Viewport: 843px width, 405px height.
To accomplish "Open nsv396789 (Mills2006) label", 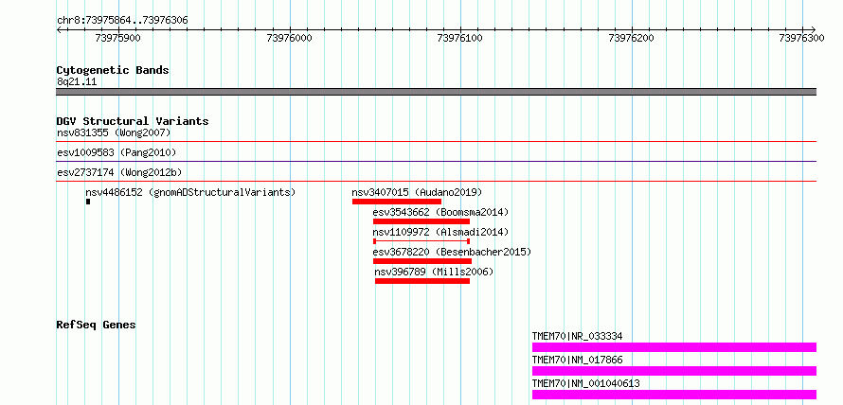I will [x=434, y=272].
